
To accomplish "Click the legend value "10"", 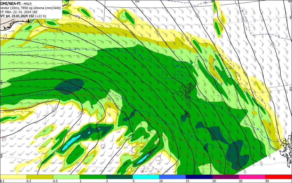I will pos(161,181).
